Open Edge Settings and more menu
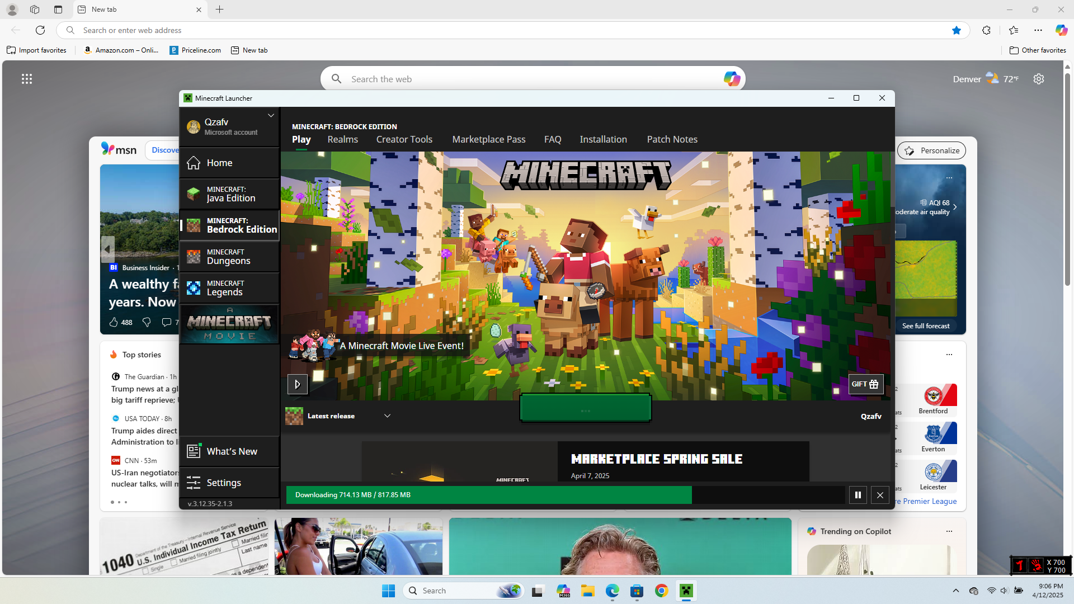This screenshot has width=1074, height=604. pyautogui.click(x=1038, y=30)
